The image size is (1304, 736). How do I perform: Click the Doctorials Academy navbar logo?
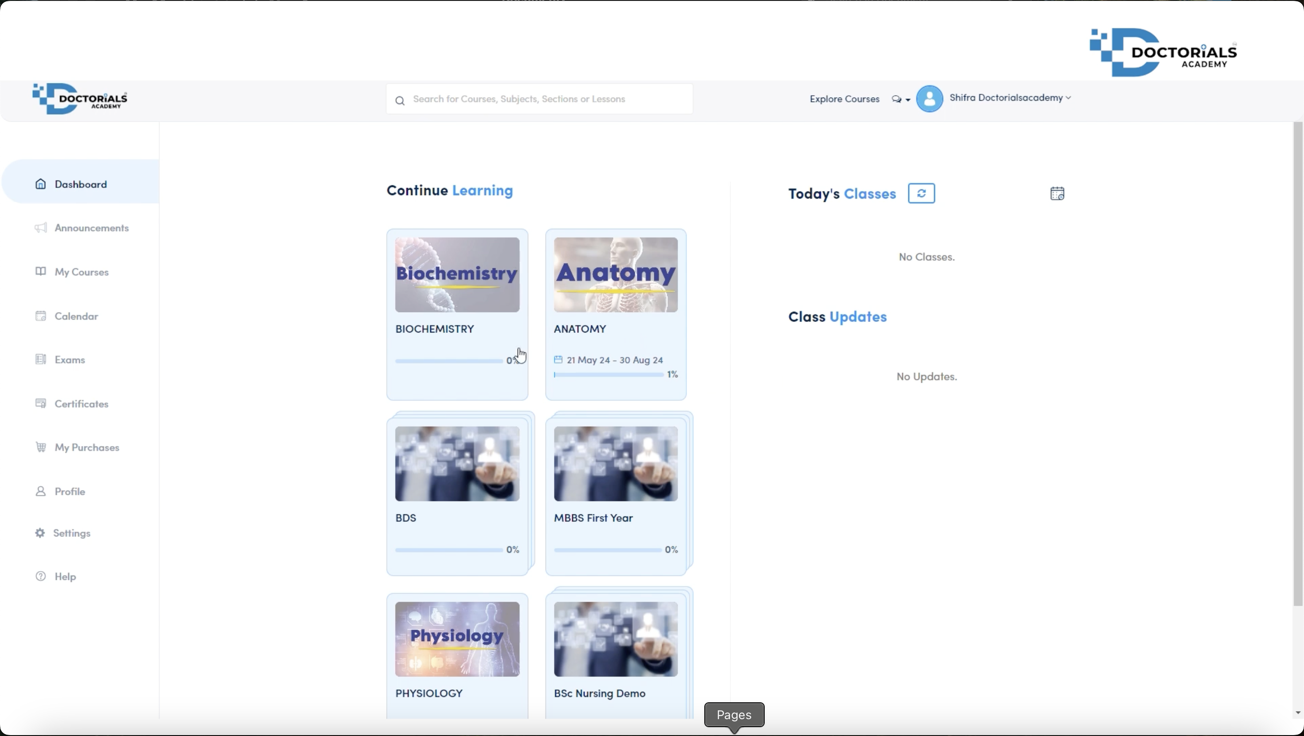click(80, 99)
